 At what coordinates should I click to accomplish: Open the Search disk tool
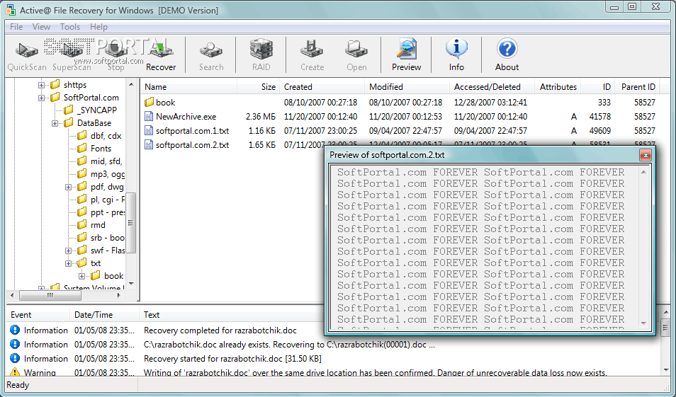(x=211, y=50)
